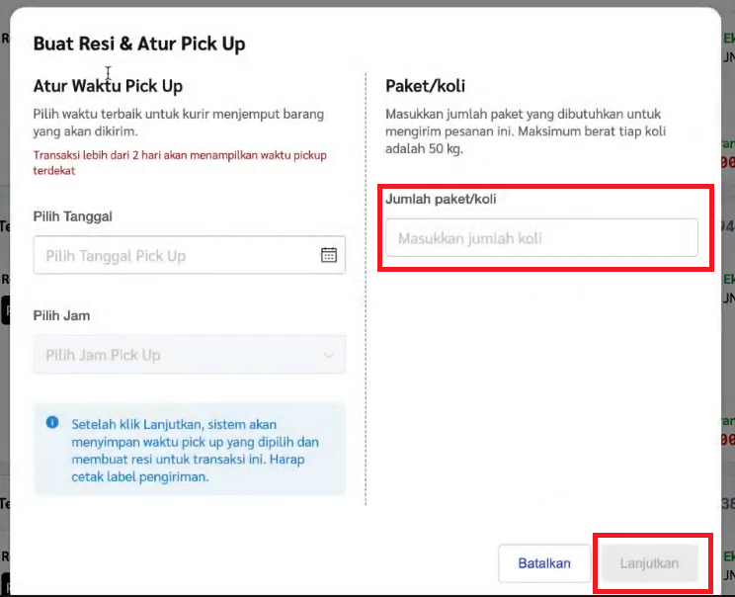Screen dimensions: 735x597
Task: Click the Pilih Tanggal label
Action: [73, 216]
